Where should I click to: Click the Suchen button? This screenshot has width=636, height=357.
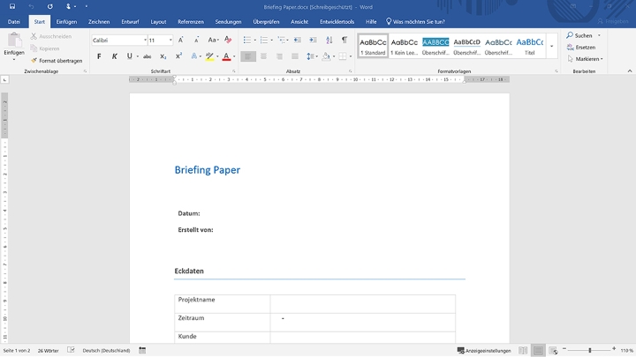(579, 35)
